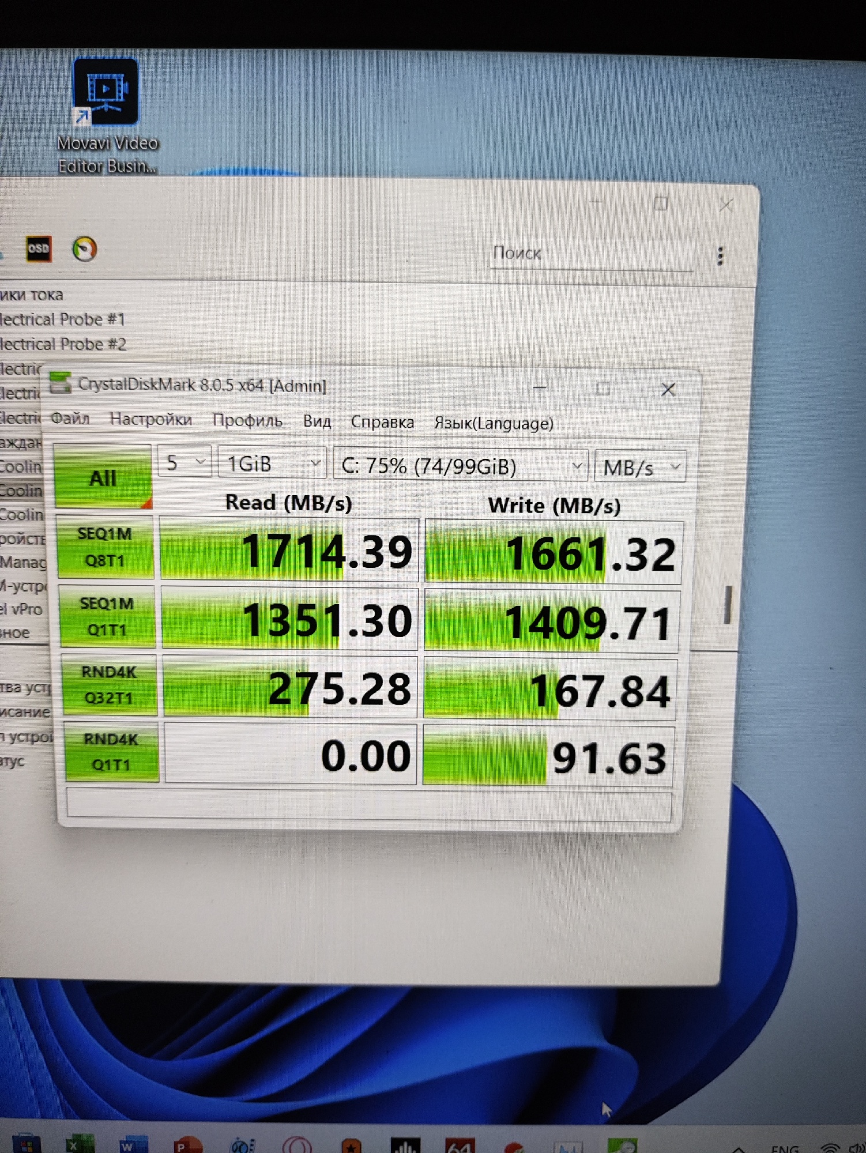Screen dimensions: 866x1153
Task: Click the RND4K Q32T1 write result 167.84
Action: 550,689
